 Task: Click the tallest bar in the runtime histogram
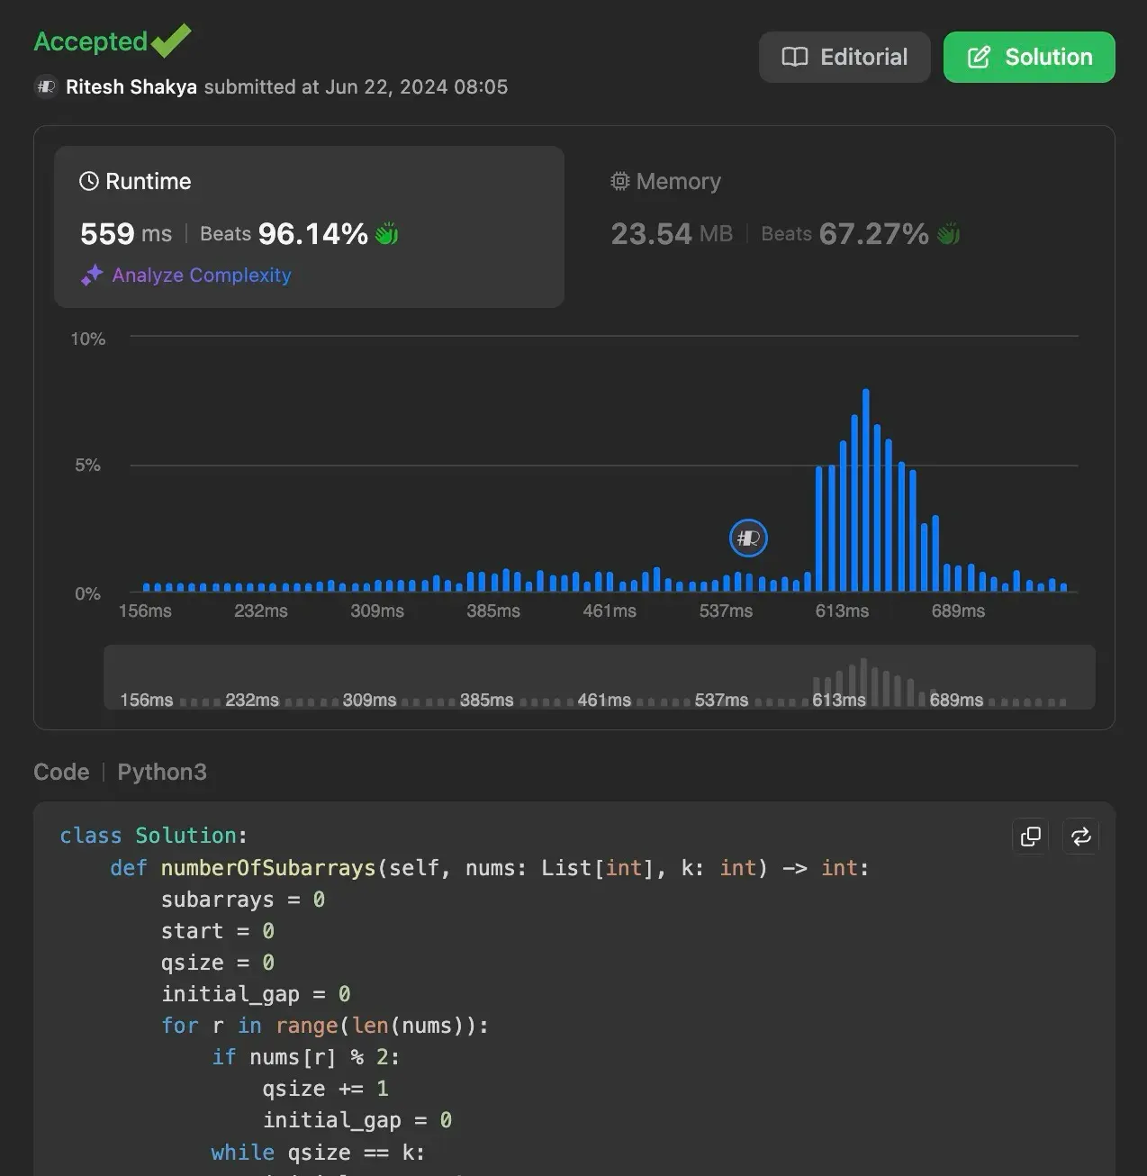point(866,491)
